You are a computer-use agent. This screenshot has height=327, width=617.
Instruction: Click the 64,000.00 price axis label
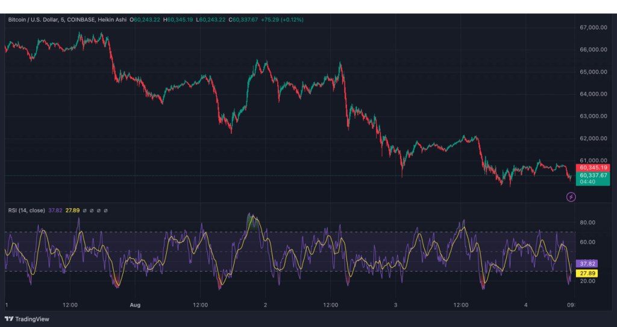point(593,94)
